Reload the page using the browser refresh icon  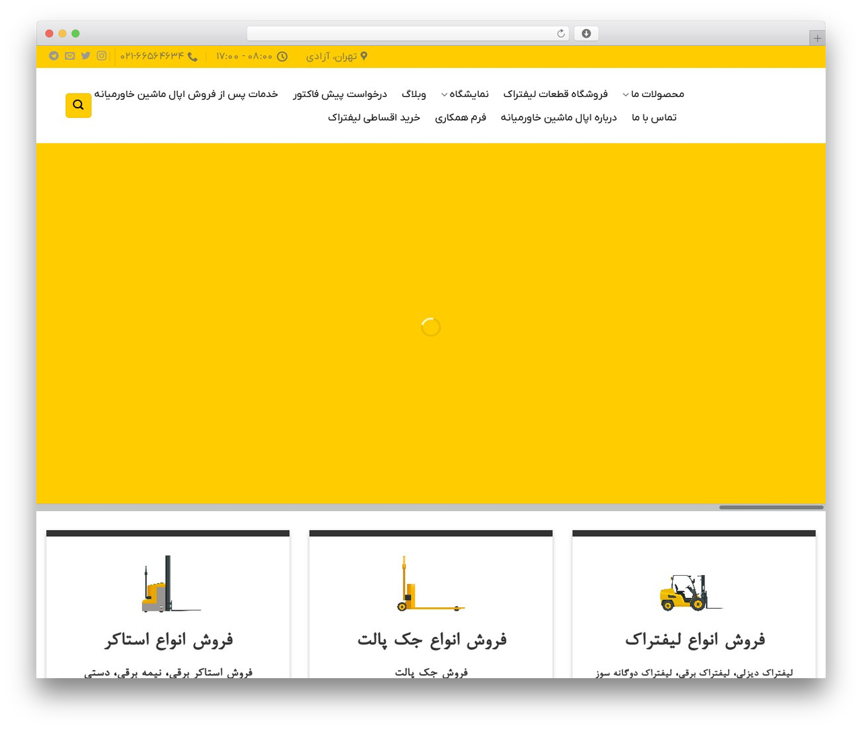(560, 34)
